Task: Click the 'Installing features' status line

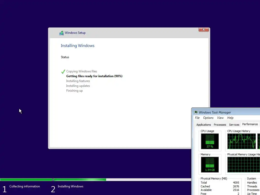Action: point(78,81)
